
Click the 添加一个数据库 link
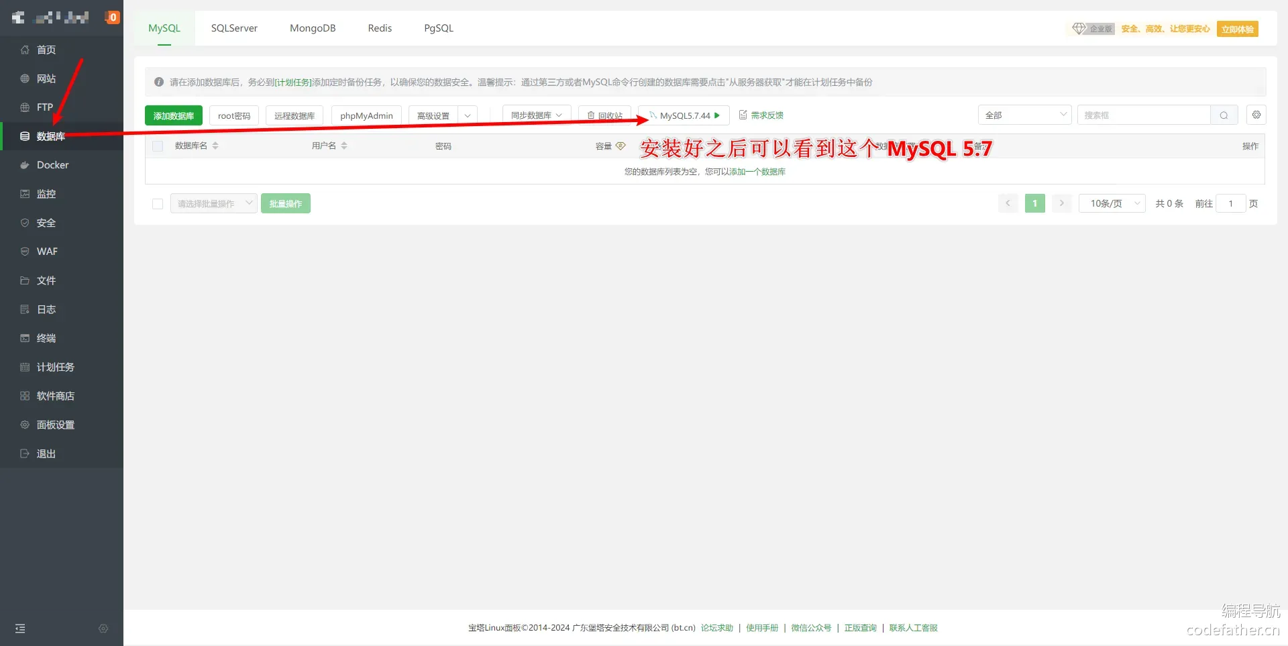pyautogui.click(x=757, y=172)
